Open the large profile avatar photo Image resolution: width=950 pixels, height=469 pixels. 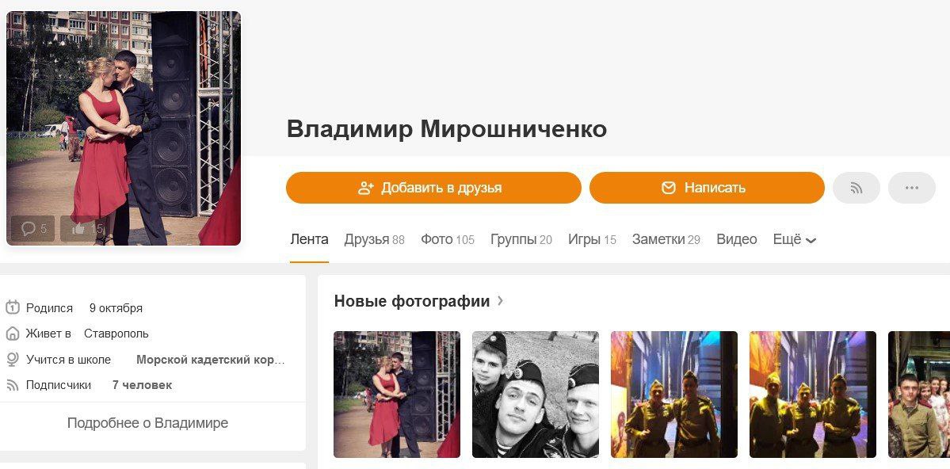[x=124, y=128]
